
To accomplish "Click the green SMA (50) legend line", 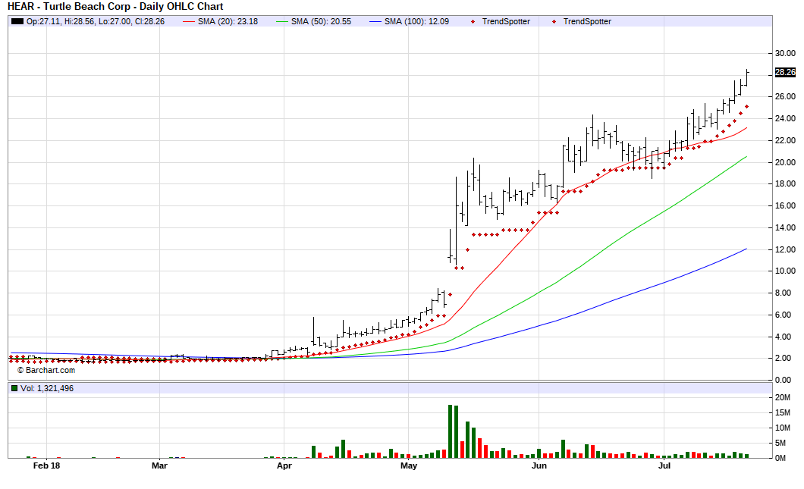I will (282, 21).
